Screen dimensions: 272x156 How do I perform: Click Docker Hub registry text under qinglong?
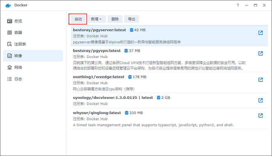click(97, 119)
